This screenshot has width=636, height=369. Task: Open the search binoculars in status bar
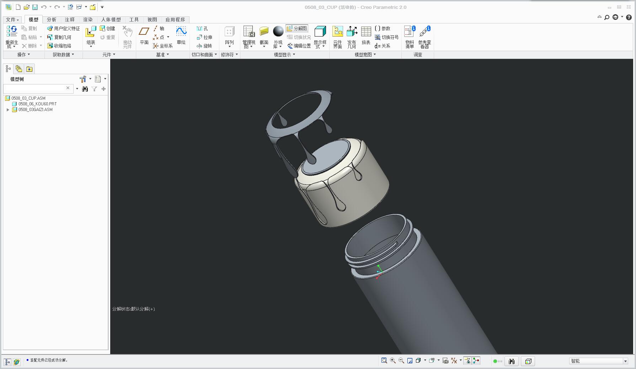[512, 361]
